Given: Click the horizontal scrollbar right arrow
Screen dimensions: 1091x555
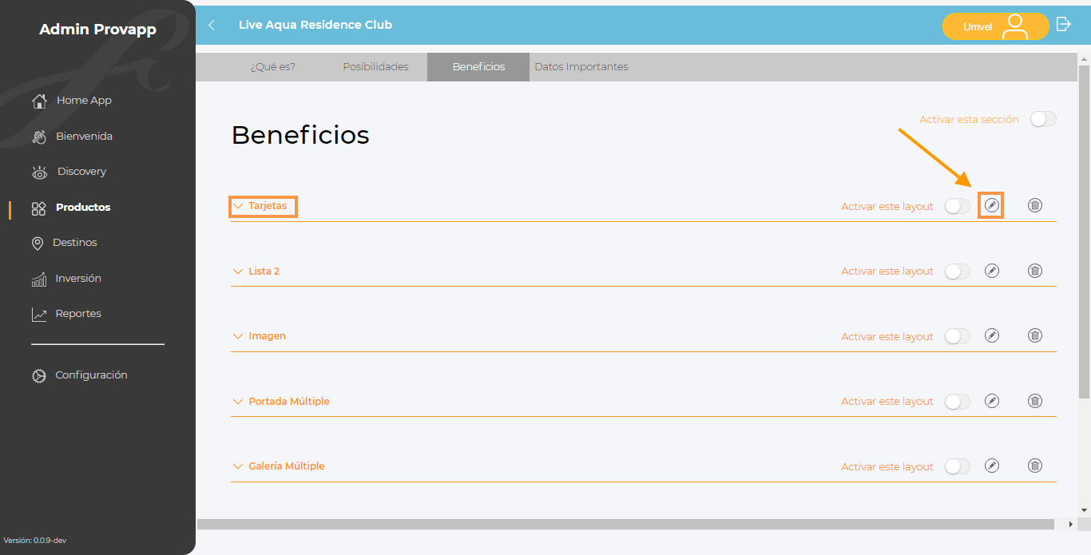Looking at the screenshot, I should [1071, 525].
